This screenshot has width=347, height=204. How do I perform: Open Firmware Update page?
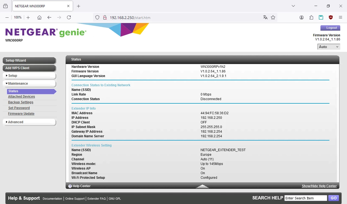[21, 114]
